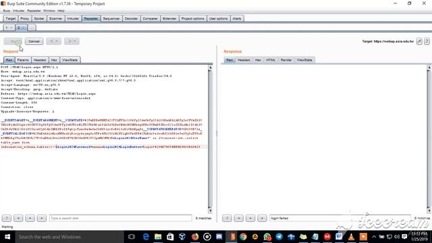The width and height of the screenshot is (432, 243).
Task: Open Microsoft Edge from the taskbar
Action: [x=146, y=237]
